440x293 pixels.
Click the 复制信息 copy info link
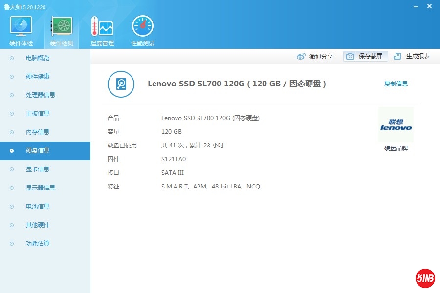click(396, 84)
